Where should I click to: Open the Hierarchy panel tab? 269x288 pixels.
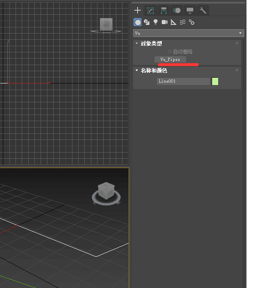click(x=164, y=11)
